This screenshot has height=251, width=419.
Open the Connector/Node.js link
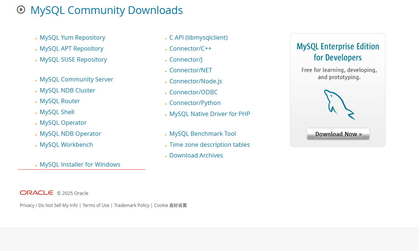coord(196,81)
